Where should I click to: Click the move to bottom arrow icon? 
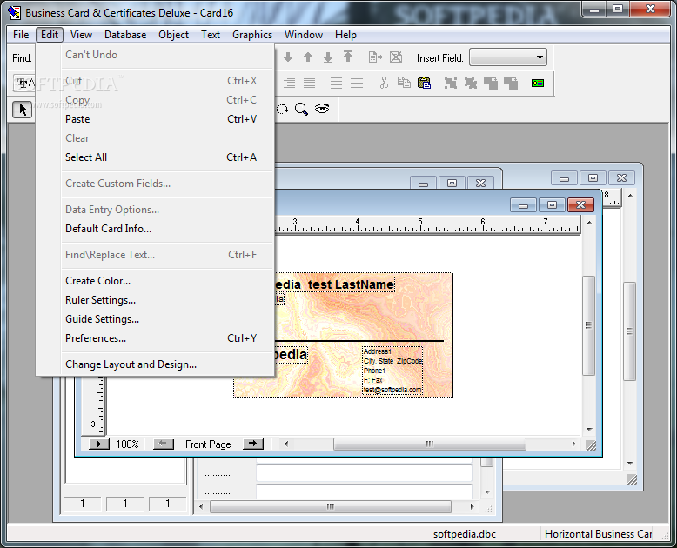click(328, 57)
